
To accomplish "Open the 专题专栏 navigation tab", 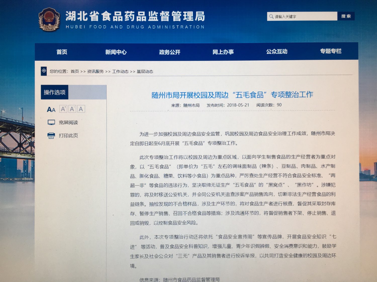I will (x=331, y=51).
